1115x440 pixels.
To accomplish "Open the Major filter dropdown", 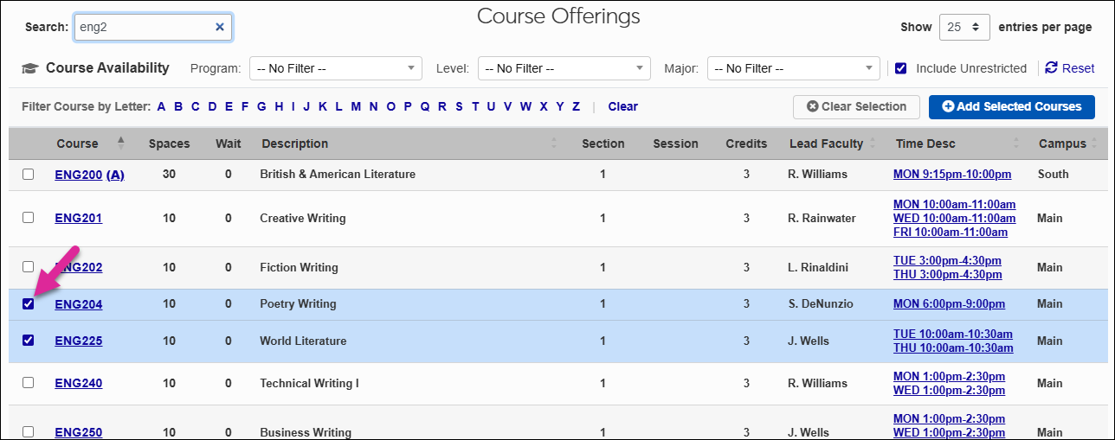I will (794, 68).
